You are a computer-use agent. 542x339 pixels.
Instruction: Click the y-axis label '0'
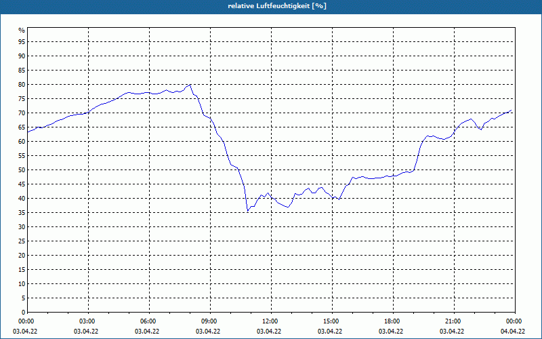pos(24,312)
